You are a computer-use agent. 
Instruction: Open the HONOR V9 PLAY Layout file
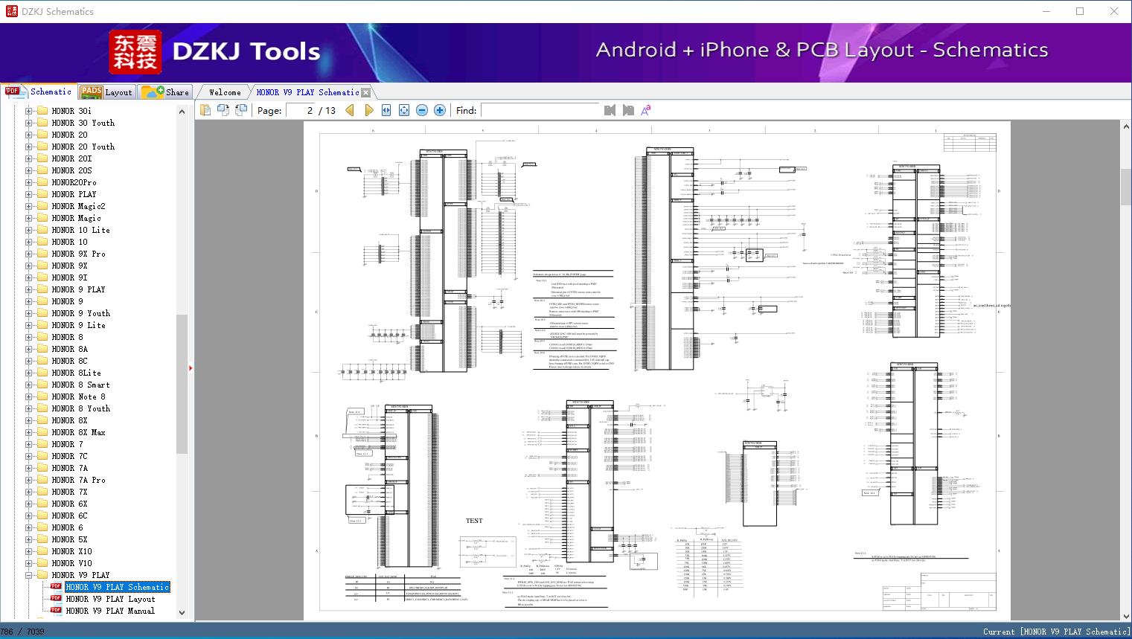point(110,599)
